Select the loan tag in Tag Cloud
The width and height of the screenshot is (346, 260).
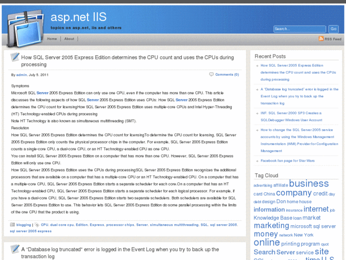tap(297, 218)
